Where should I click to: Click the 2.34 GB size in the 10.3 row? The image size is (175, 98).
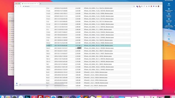pyautogui.click(x=78, y=51)
